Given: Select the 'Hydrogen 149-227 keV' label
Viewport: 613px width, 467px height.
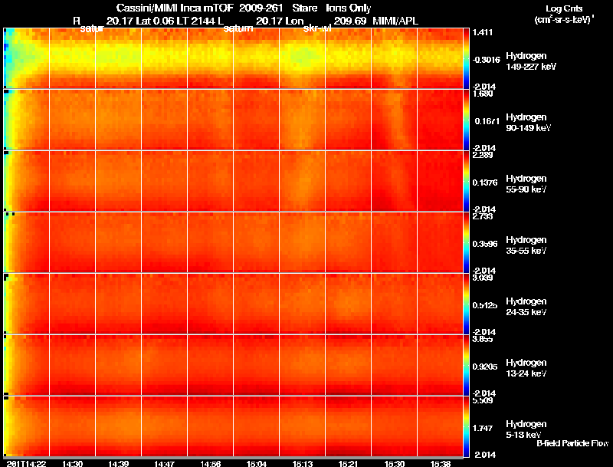Looking at the screenshot, I should click(x=531, y=61).
